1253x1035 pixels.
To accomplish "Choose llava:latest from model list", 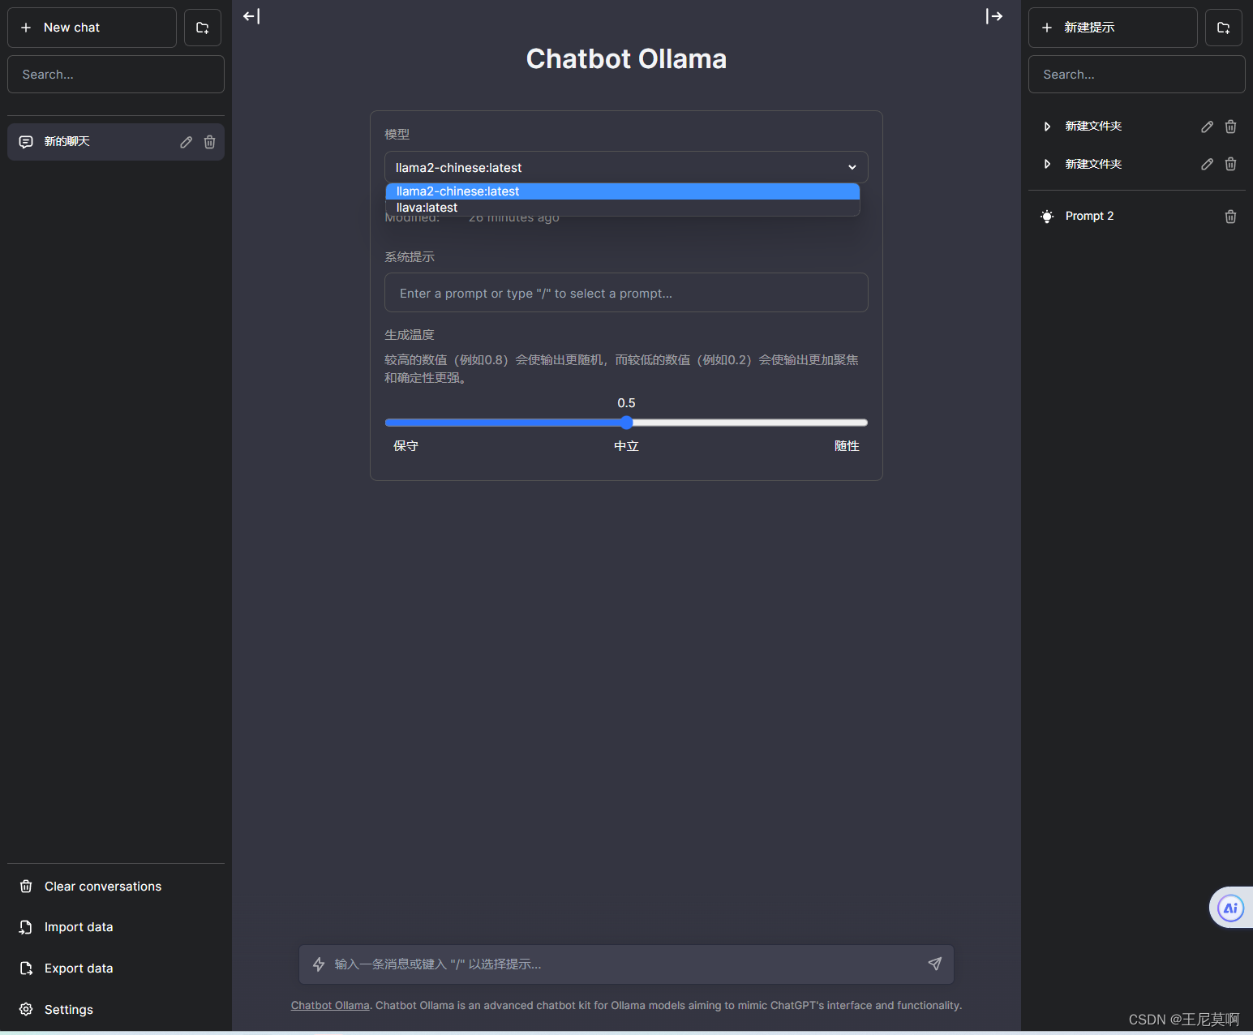I will coord(622,208).
